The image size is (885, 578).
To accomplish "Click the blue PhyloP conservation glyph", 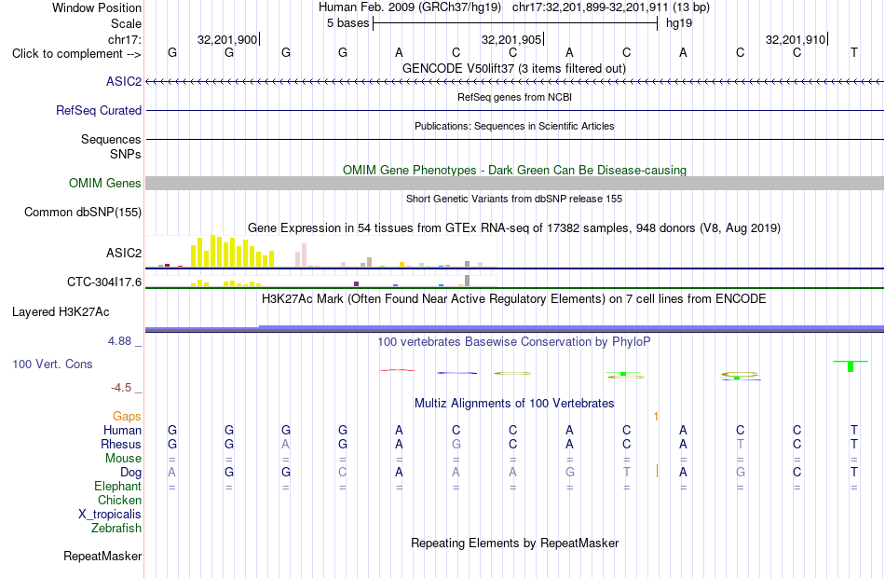I will [x=456, y=373].
